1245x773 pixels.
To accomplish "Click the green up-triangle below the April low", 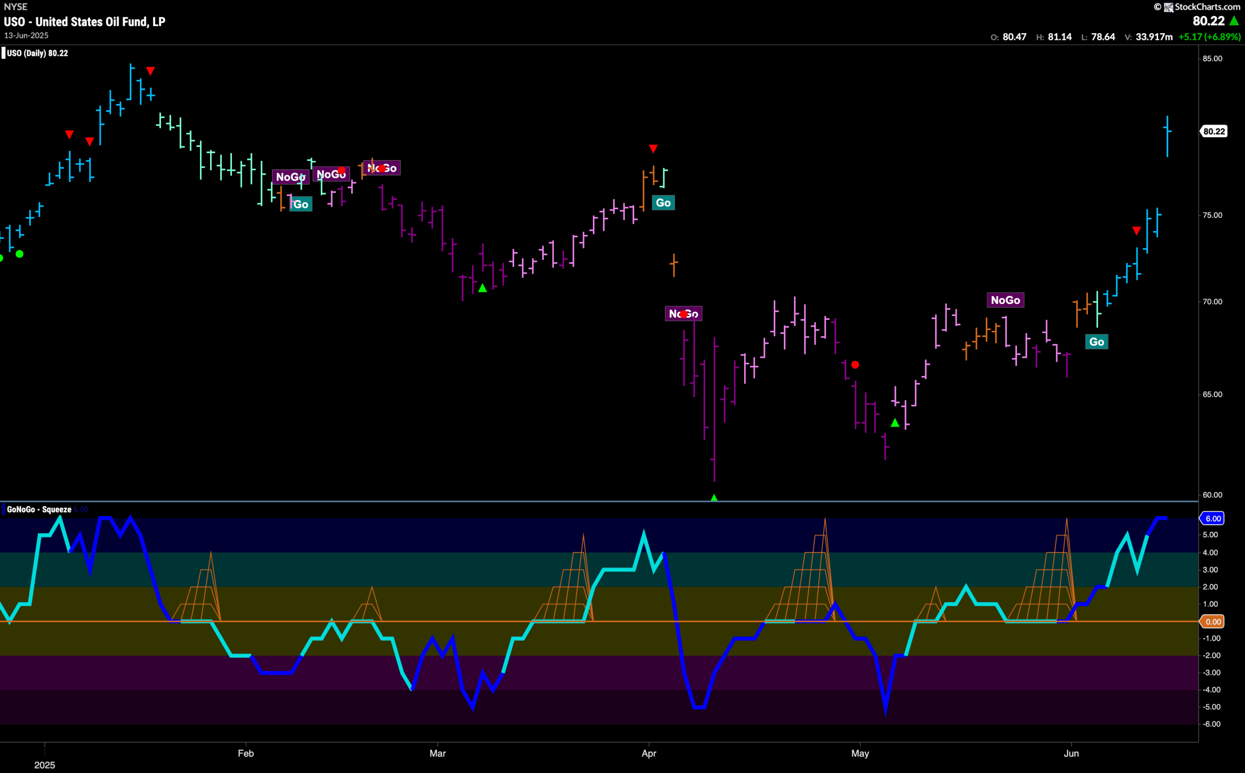I will (x=714, y=497).
